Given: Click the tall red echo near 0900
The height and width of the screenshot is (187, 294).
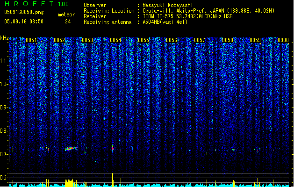Looking at the screenshot, I should (x=283, y=148).
